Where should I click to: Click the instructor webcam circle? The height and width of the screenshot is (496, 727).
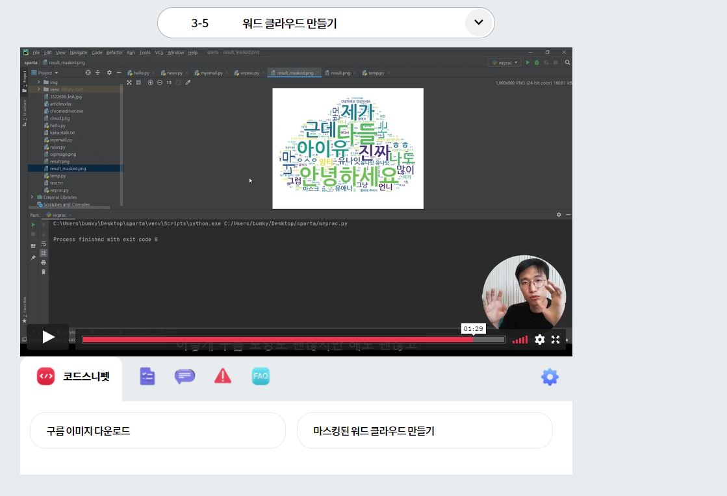click(x=524, y=292)
